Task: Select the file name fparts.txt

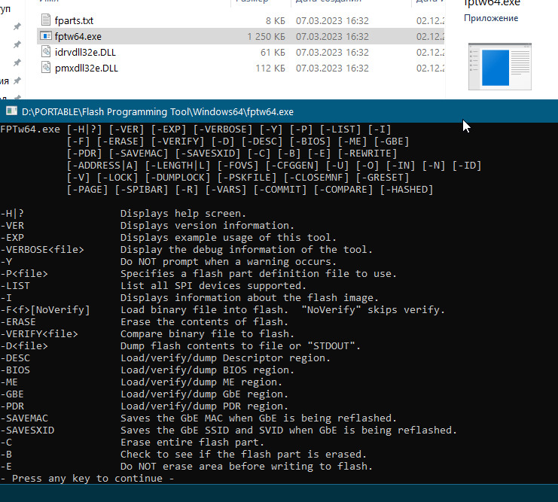Action: pyautogui.click(x=74, y=20)
